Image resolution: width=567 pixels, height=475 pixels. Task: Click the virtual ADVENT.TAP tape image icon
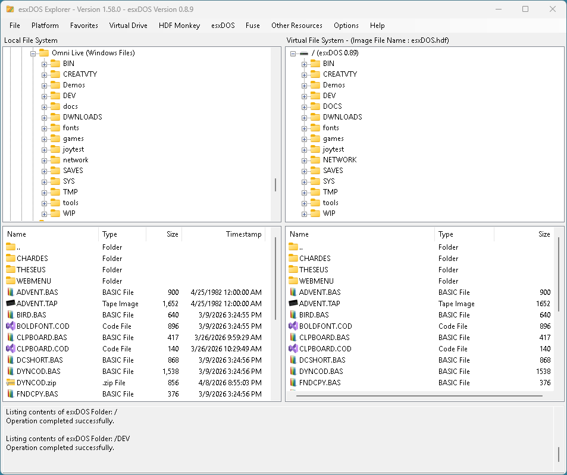[x=293, y=303]
